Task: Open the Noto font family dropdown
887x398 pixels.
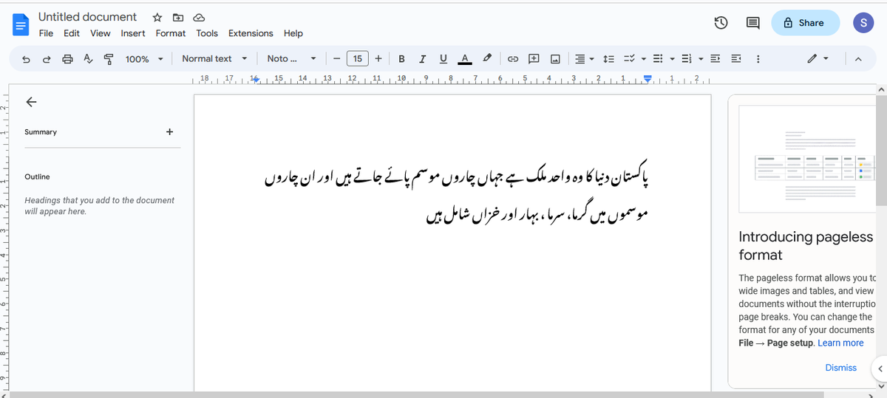Action: pos(292,58)
